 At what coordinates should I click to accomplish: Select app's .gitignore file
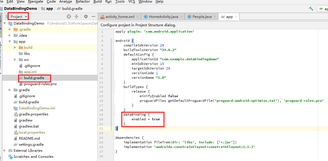coord(32,66)
